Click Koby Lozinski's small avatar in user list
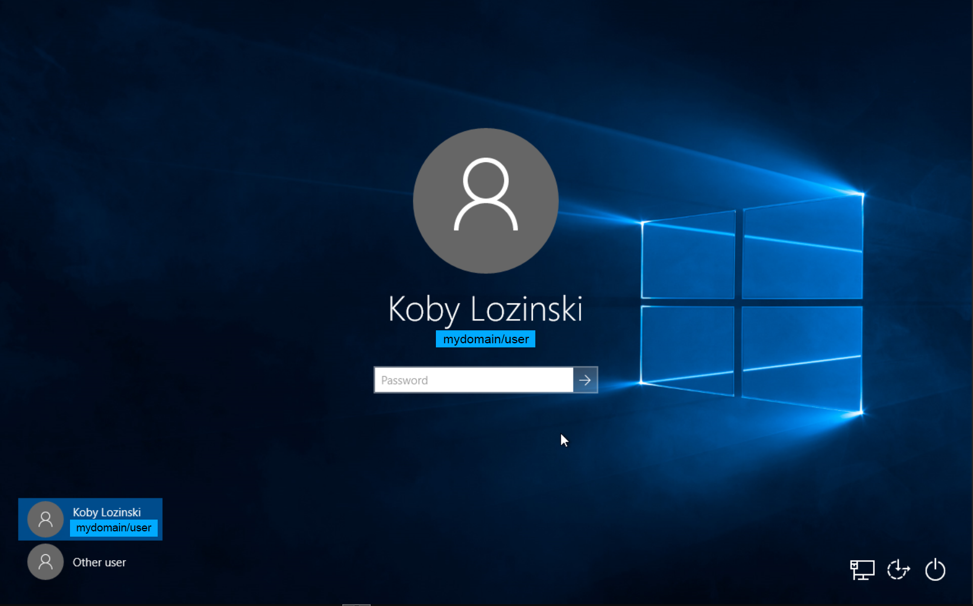973x606 pixels. point(45,519)
